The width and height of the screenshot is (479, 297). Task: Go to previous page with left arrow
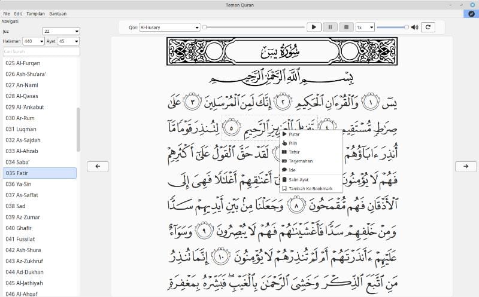[x=98, y=166]
